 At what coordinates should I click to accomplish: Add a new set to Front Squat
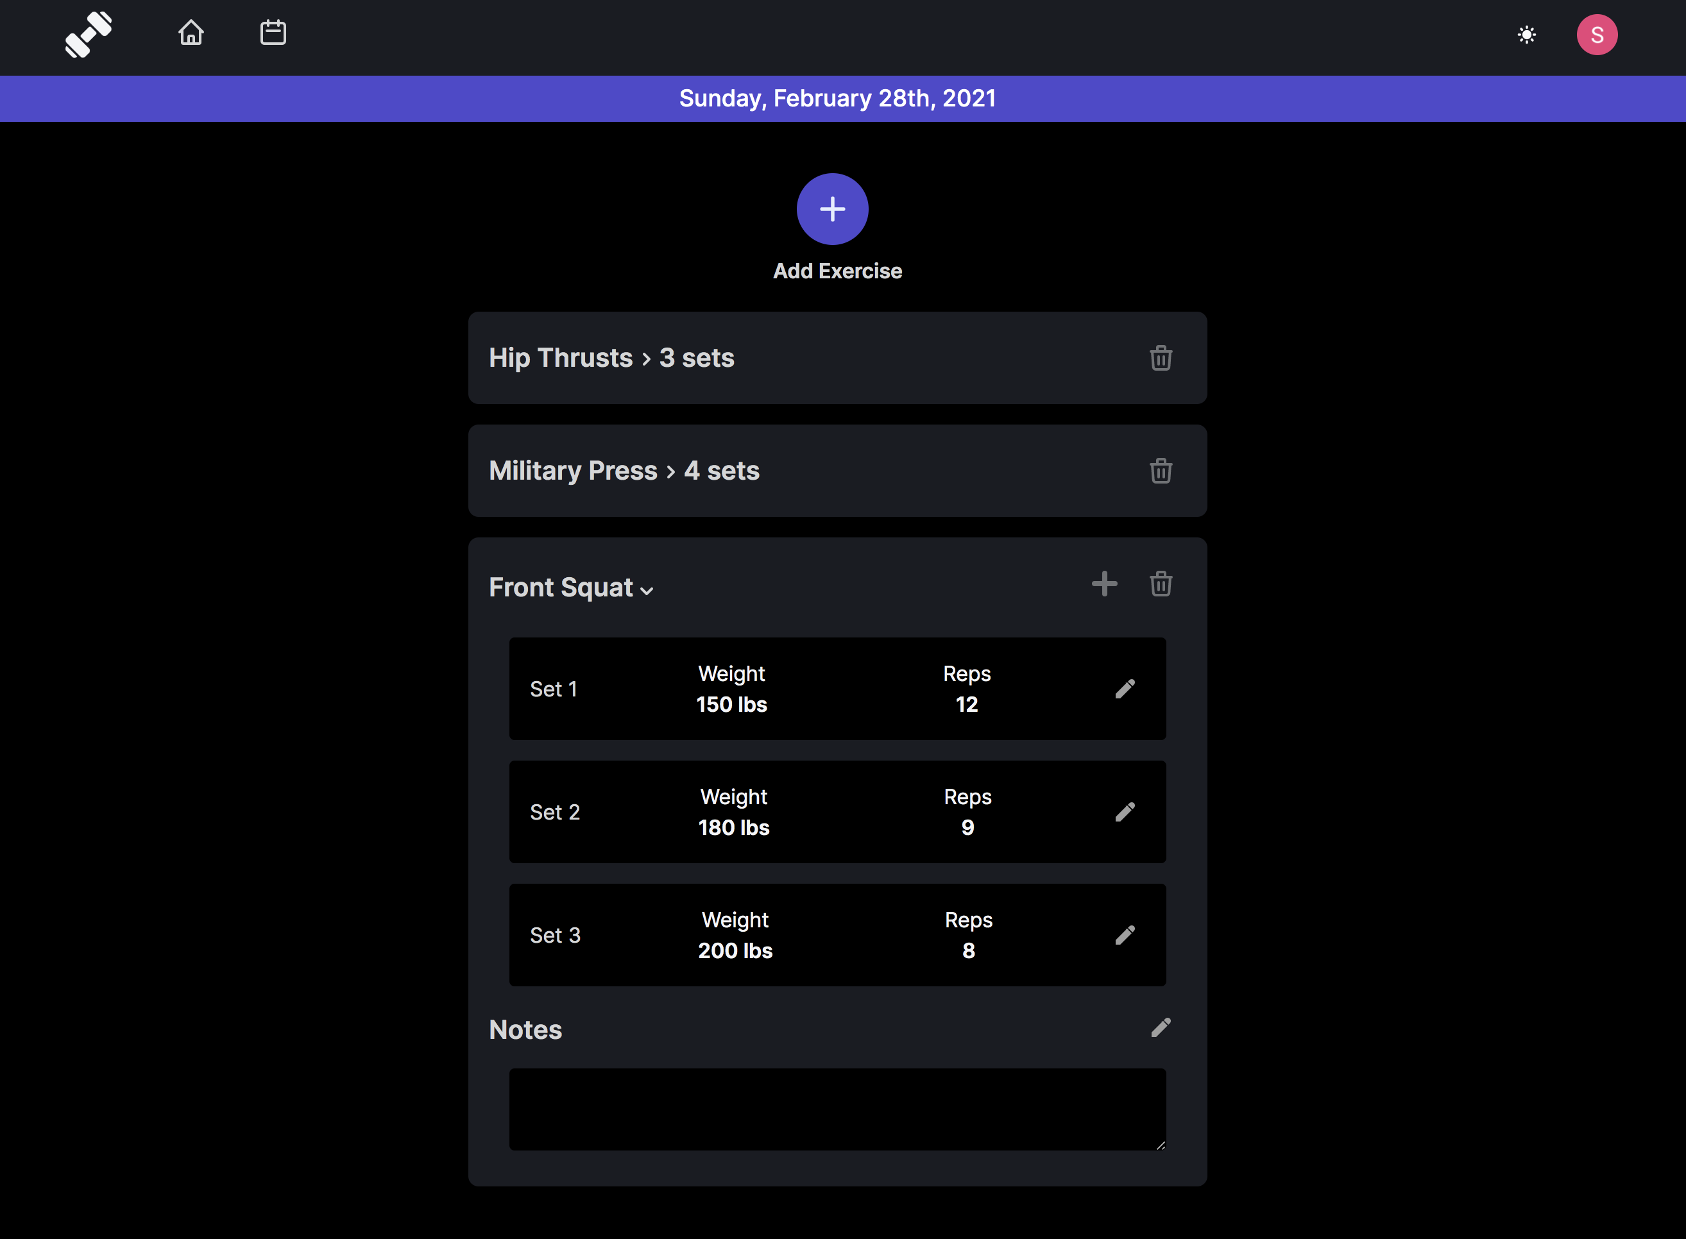[x=1103, y=584]
